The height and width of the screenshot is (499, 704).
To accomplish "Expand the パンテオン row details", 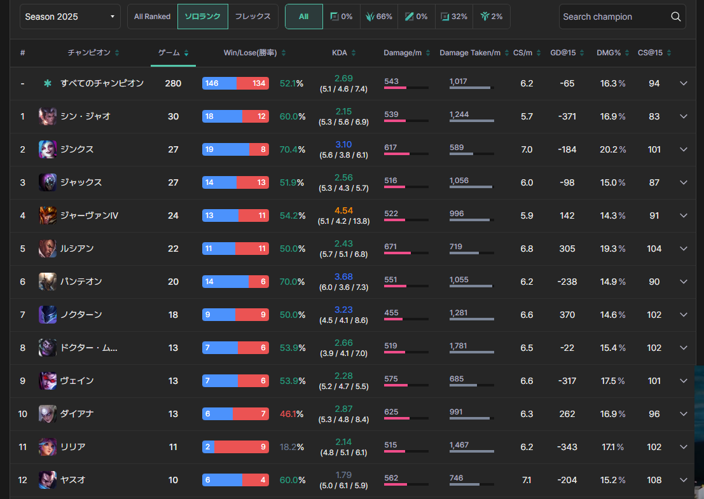I will click(684, 282).
